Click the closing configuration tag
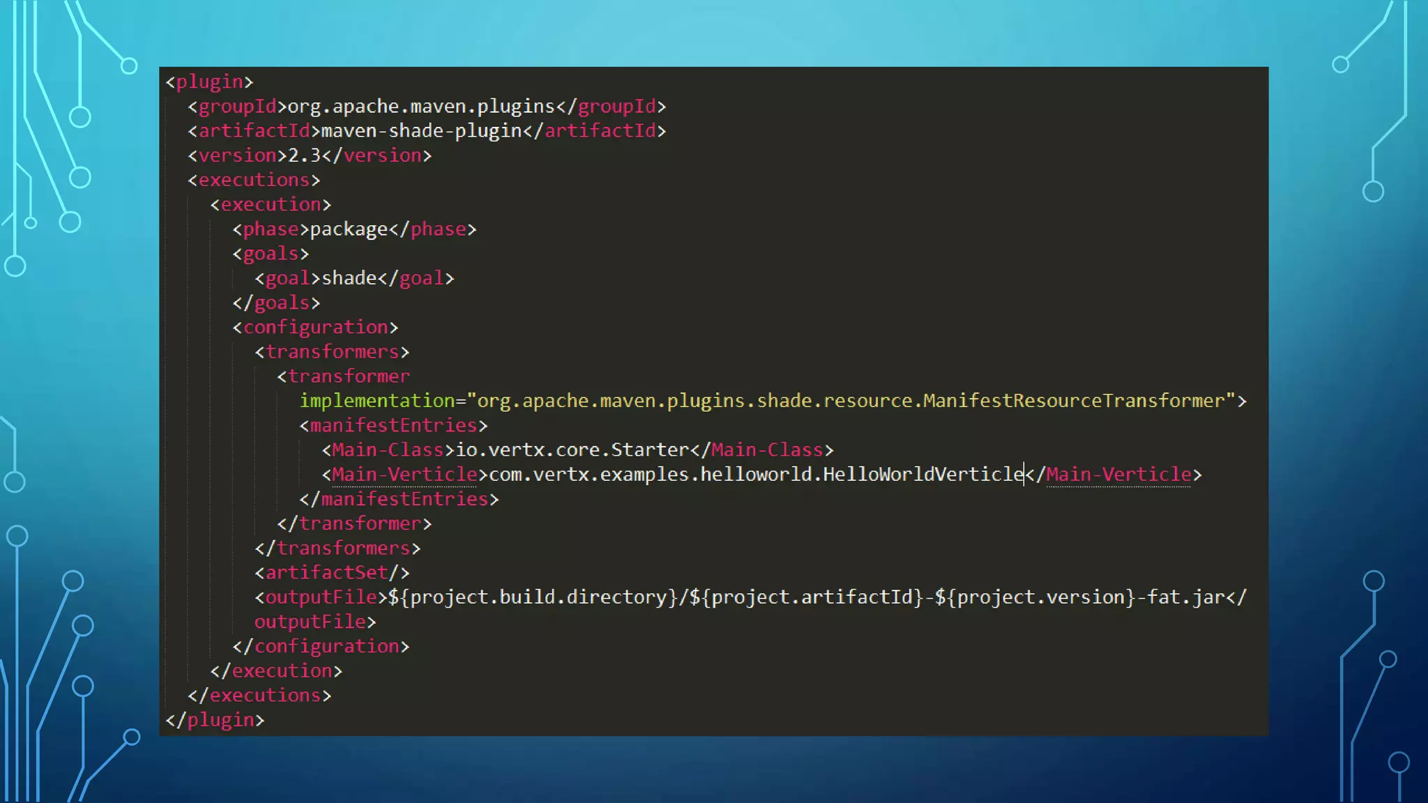 coord(321,646)
